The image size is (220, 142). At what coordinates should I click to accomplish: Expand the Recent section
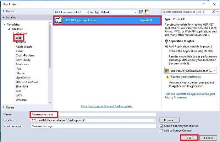(x=4, y=11)
